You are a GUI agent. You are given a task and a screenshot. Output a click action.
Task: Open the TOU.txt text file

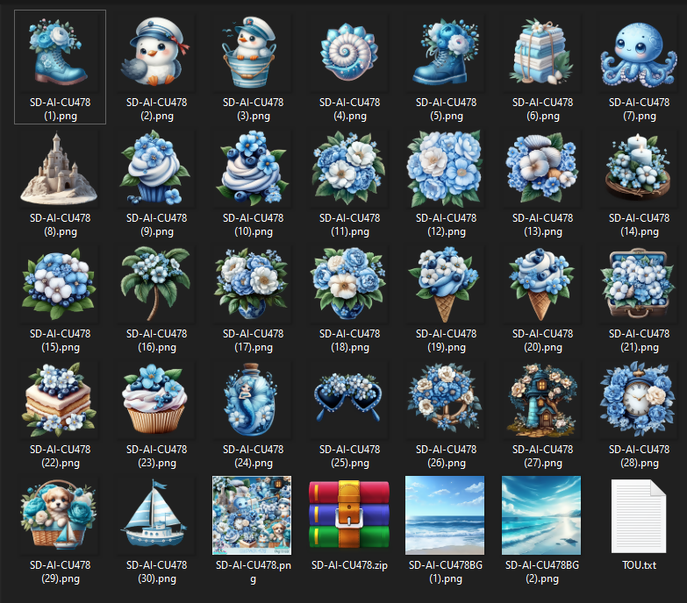pyautogui.click(x=638, y=515)
